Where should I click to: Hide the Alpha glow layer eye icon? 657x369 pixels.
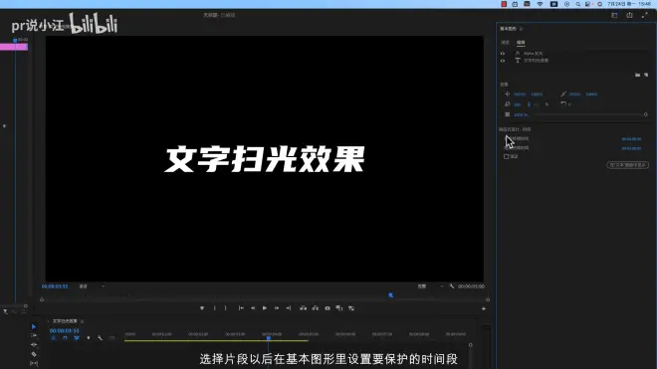pyautogui.click(x=503, y=54)
